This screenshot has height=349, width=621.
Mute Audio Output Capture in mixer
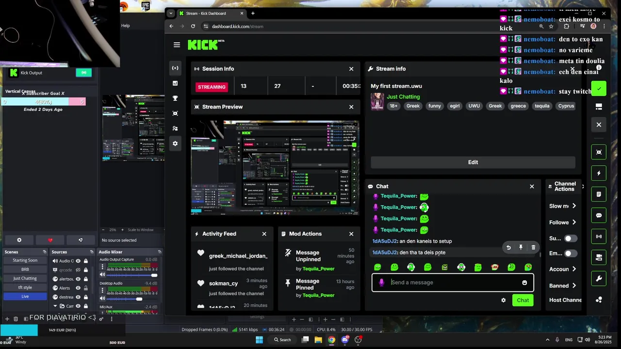tap(102, 275)
